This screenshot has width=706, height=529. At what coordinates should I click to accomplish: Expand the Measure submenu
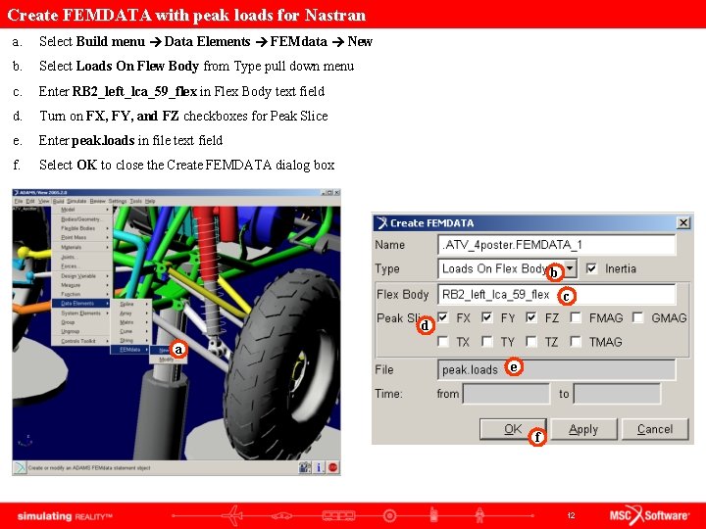coord(80,285)
